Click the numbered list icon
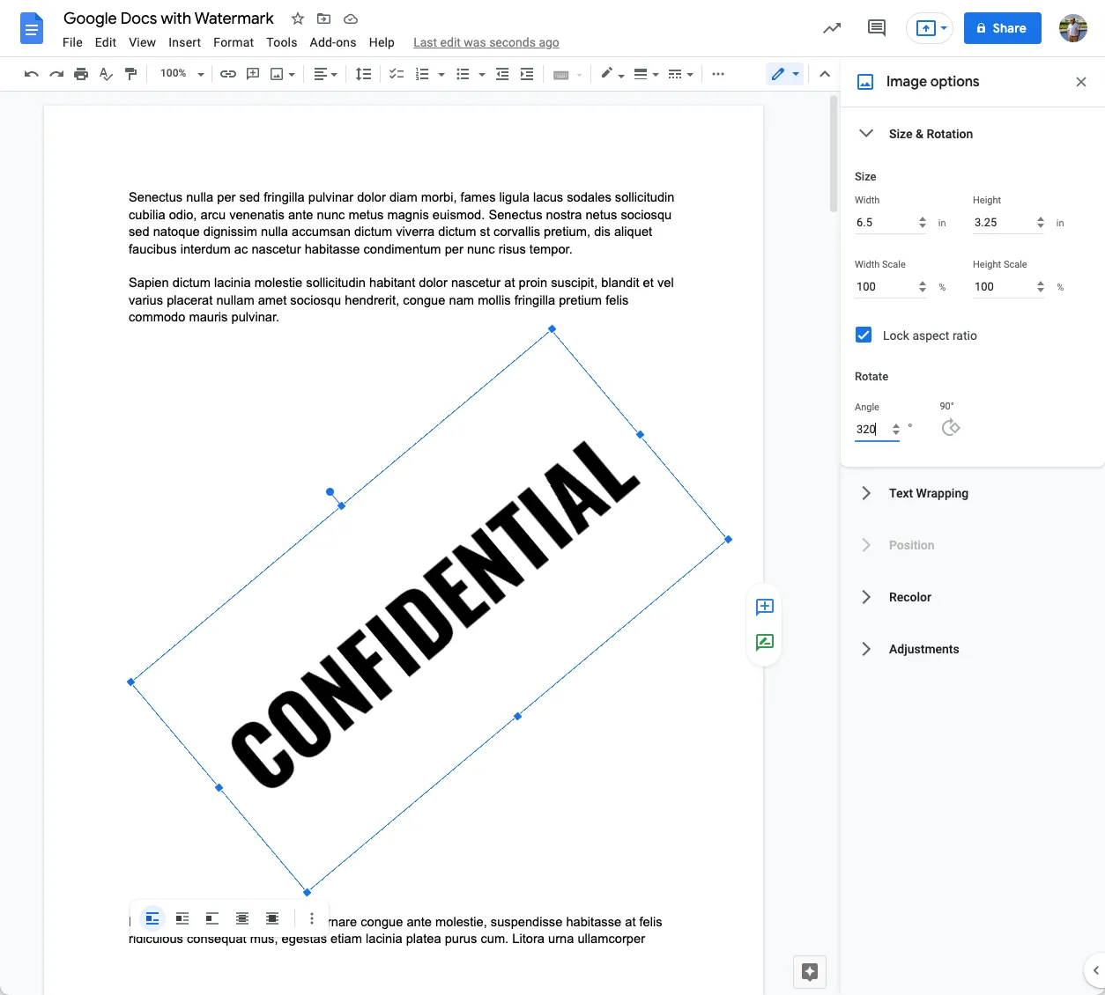This screenshot has height=995, width=1105. point(422,74)
